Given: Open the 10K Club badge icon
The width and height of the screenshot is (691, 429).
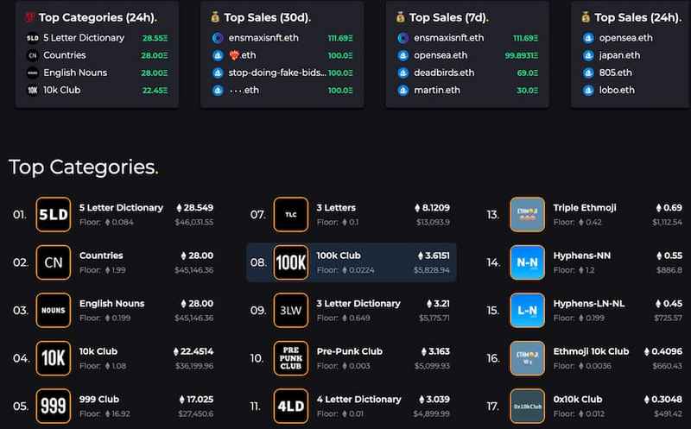Looking at the screenshot, I should (x=53, y=358).
